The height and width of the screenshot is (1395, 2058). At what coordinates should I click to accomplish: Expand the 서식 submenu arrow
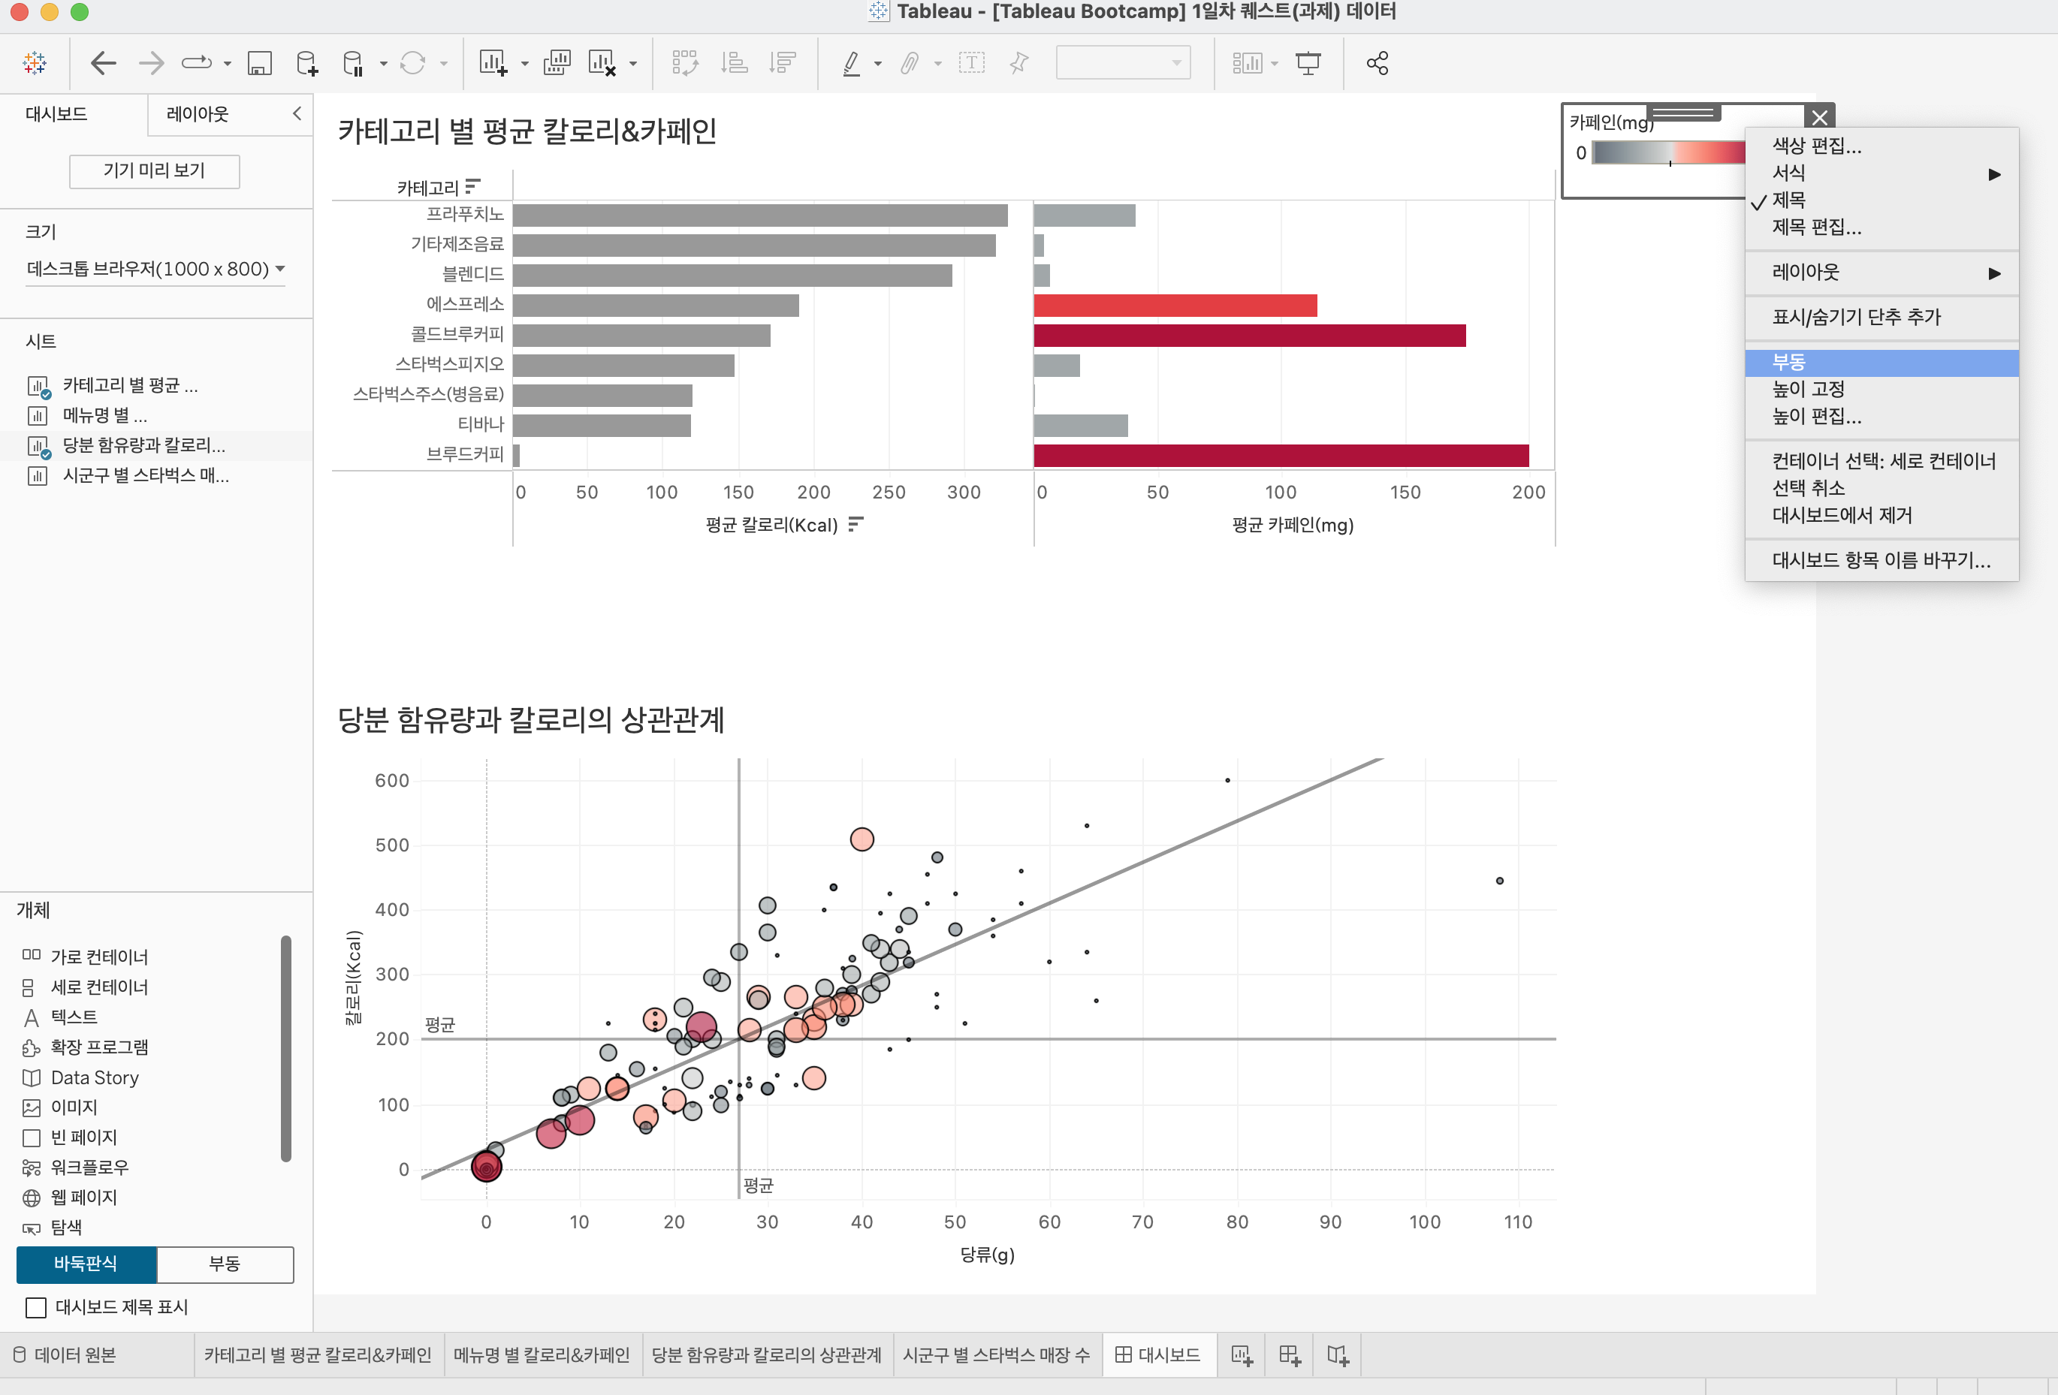(x=1994, y=173)
